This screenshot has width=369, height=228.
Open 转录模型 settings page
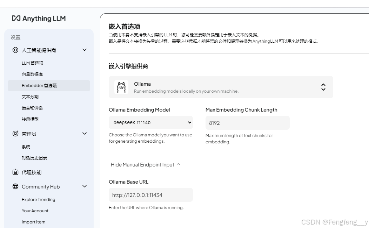[x=30, y=119]
